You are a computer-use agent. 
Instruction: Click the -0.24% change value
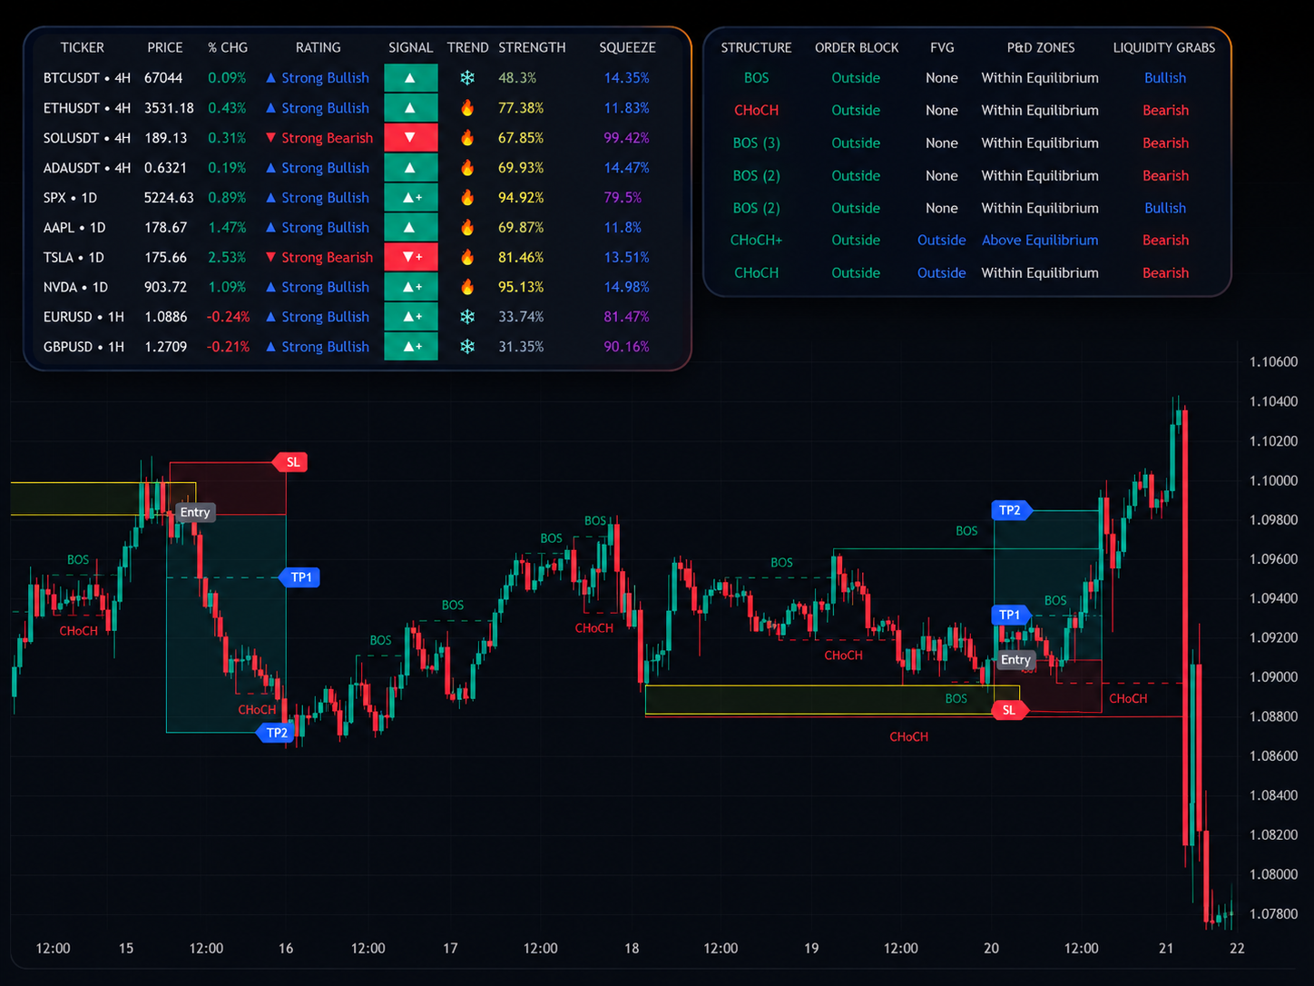click(228, 317)
